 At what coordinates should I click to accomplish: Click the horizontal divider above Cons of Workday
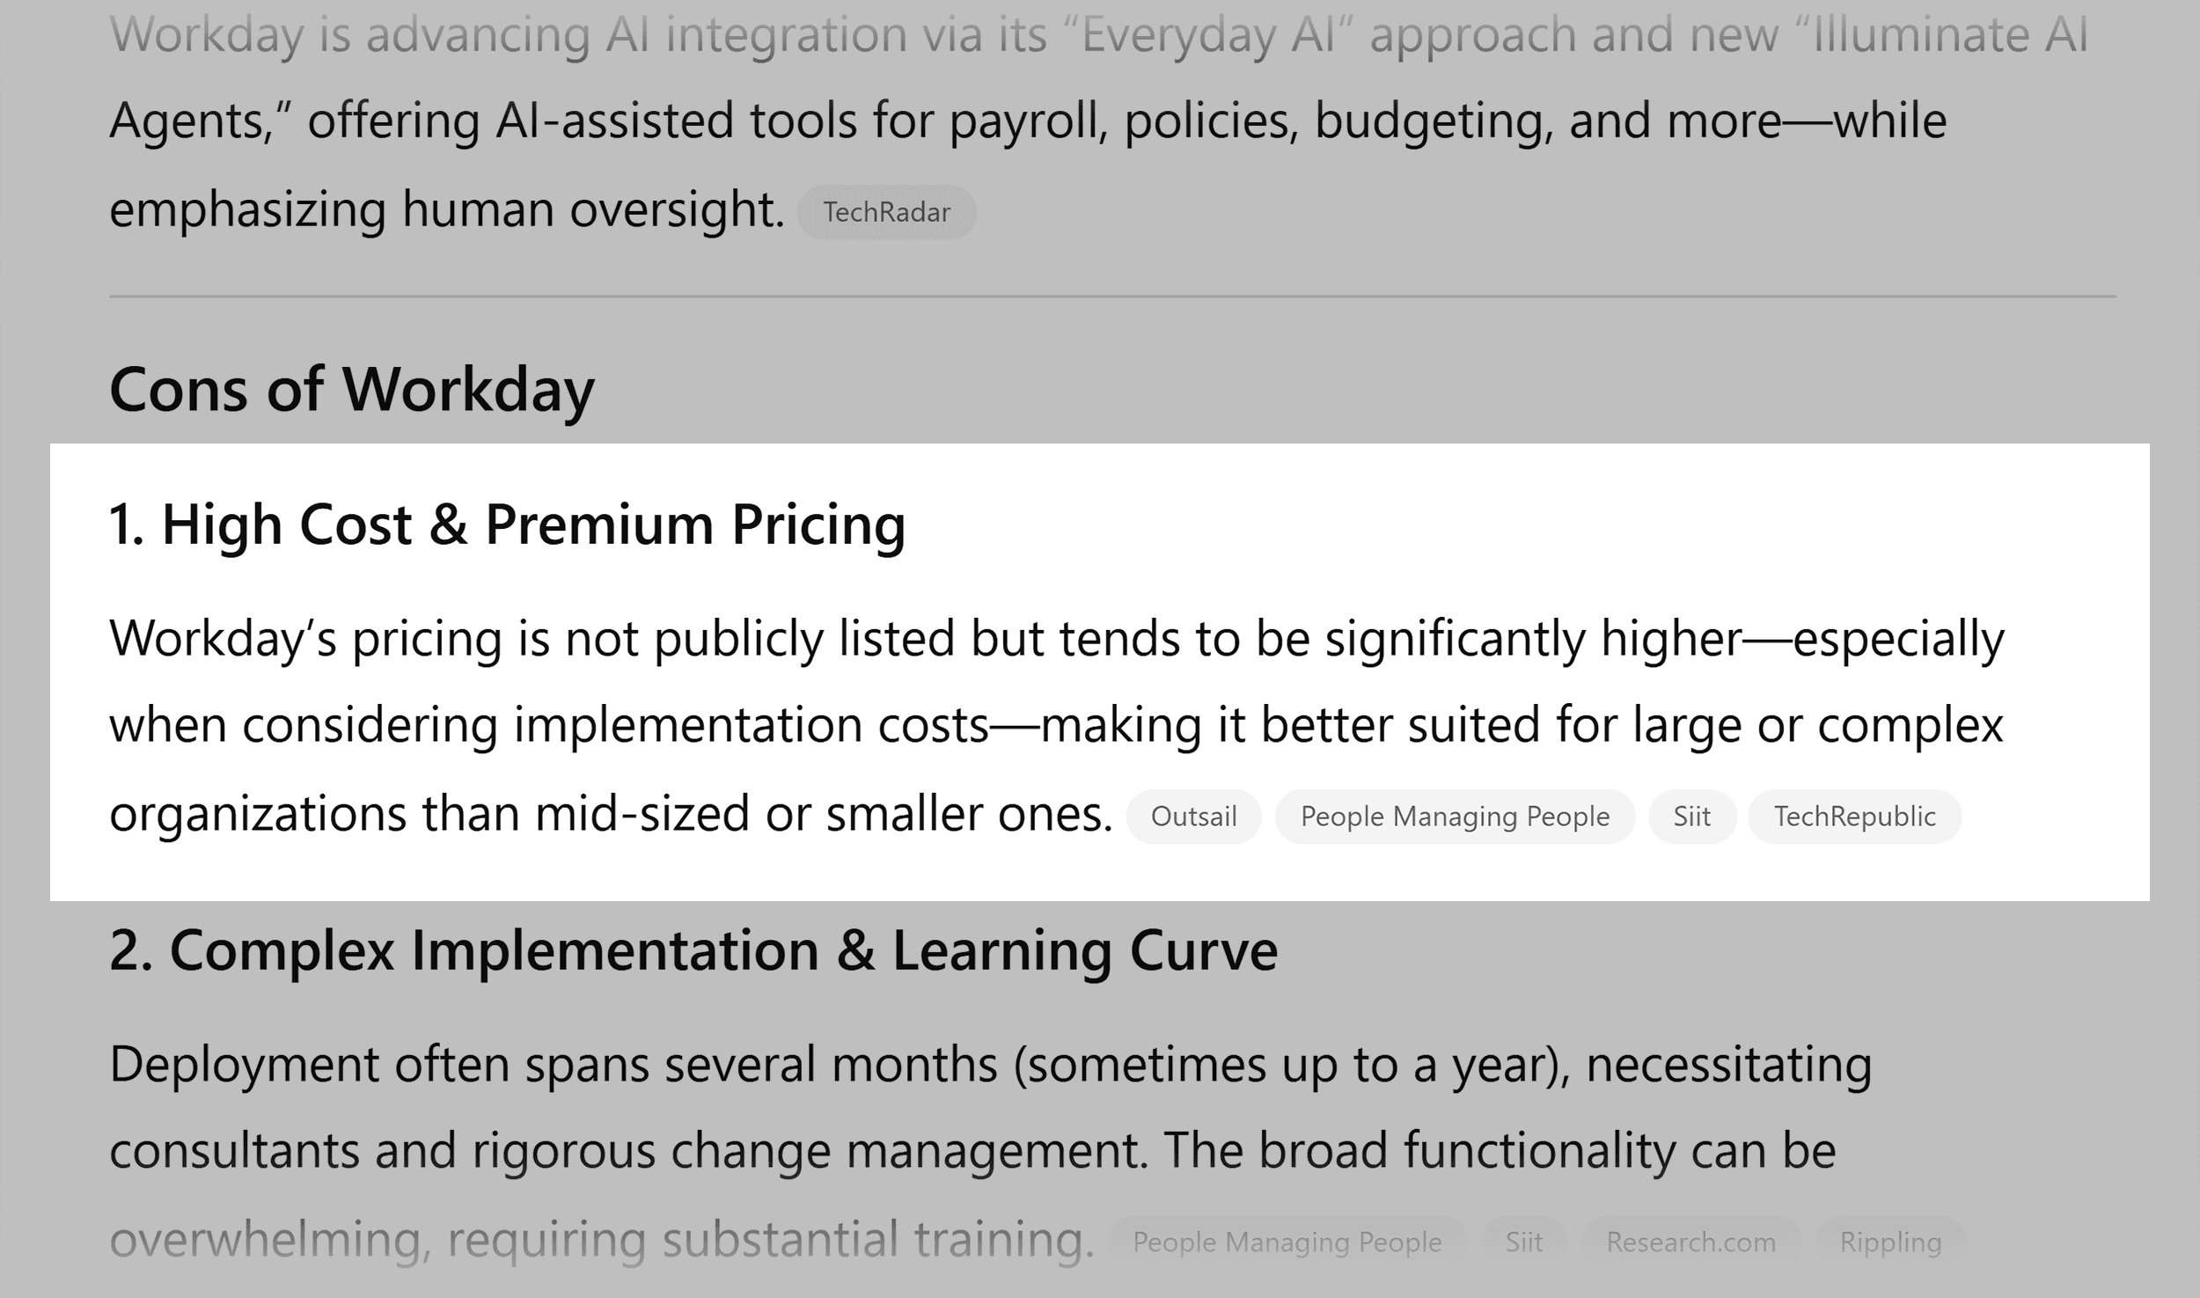[x=1112, y=297]
